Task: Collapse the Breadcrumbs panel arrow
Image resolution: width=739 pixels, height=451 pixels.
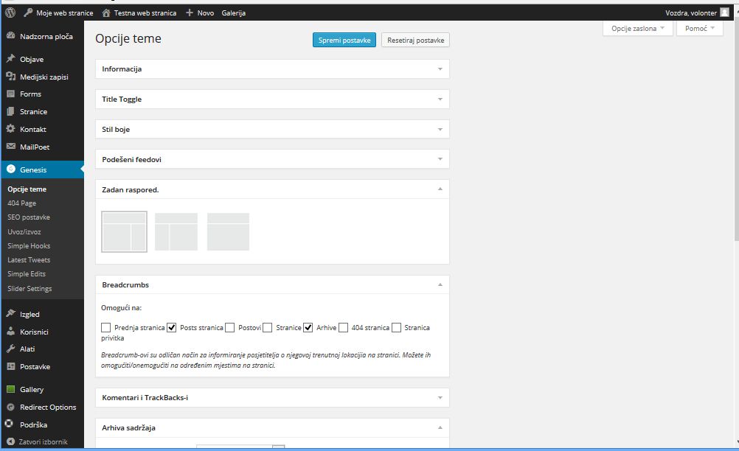Action: [x=440, y=284]
